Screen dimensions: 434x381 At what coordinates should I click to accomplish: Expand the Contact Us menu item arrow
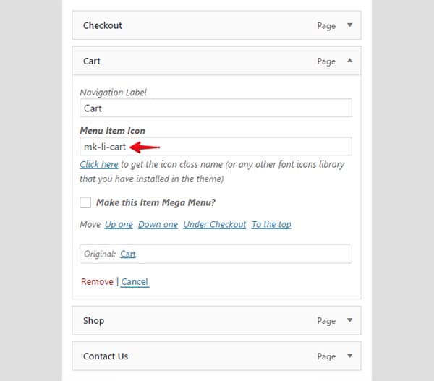click(349, 356)
